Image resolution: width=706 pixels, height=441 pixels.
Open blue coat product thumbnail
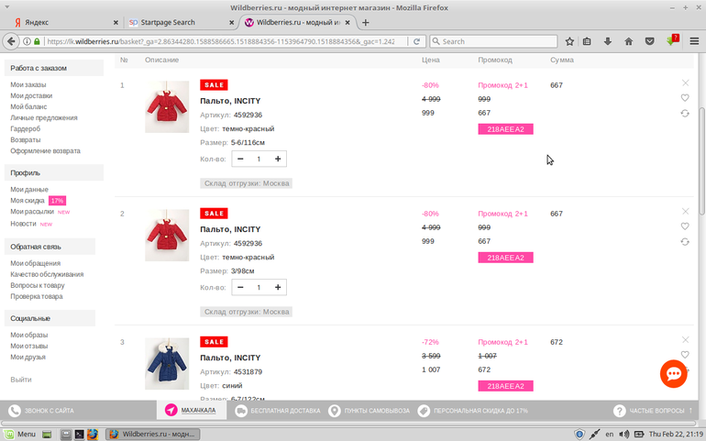167,364
